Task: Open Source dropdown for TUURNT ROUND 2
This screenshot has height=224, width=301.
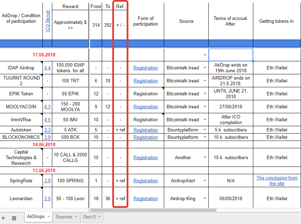Action: click(205, 81)
